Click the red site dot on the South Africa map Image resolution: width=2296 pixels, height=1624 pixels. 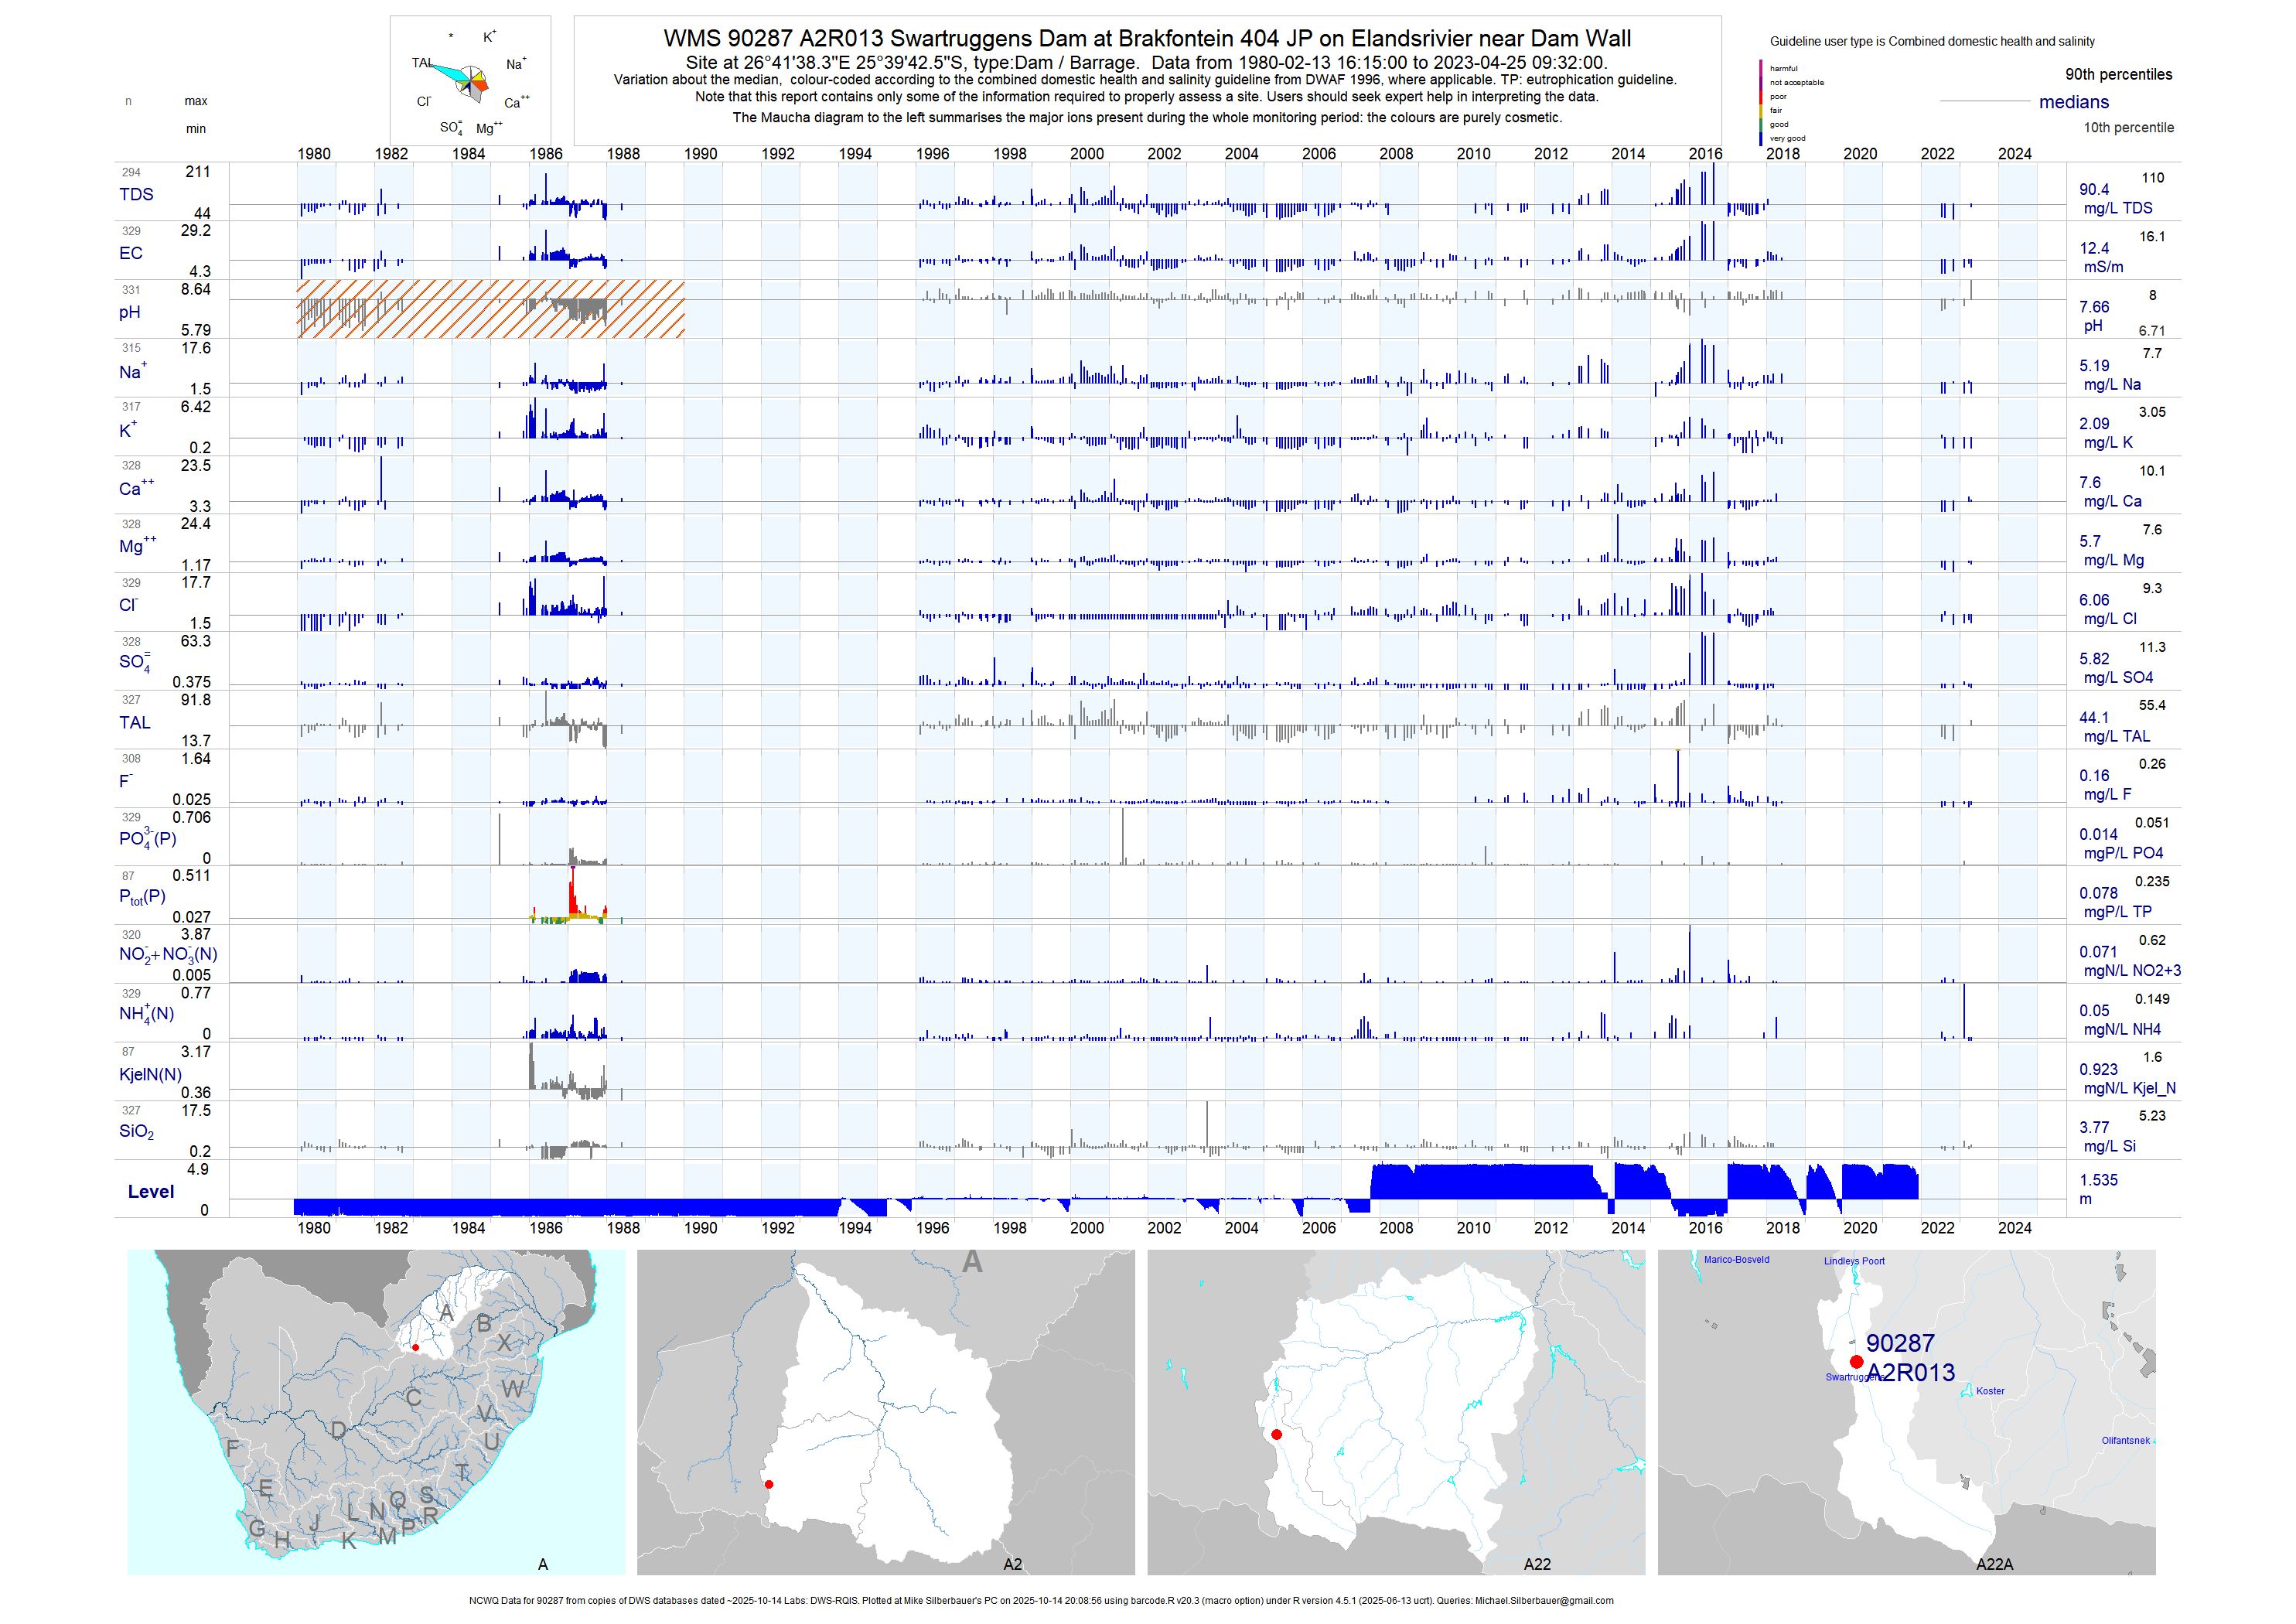(415, 1347)
